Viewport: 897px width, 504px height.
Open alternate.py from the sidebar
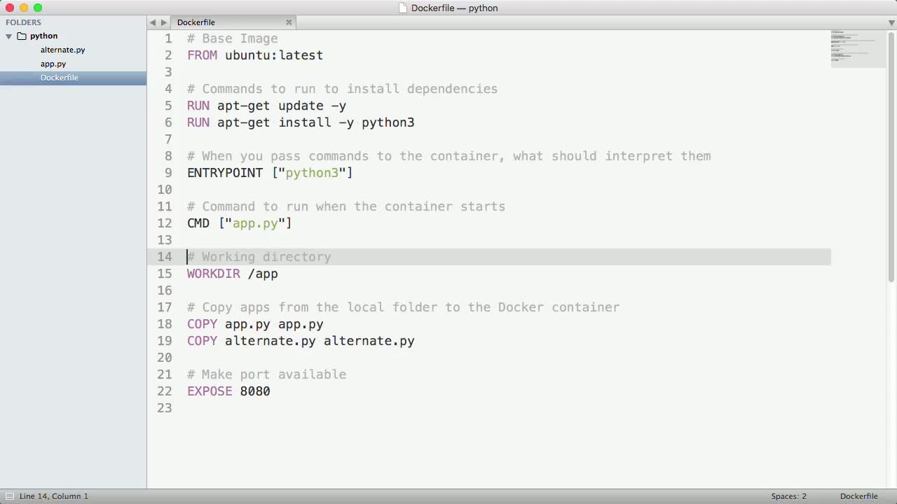point(62,50)
